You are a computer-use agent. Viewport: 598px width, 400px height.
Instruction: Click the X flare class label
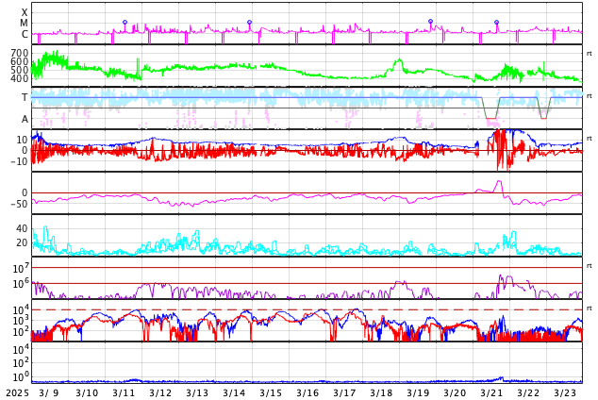25,13
